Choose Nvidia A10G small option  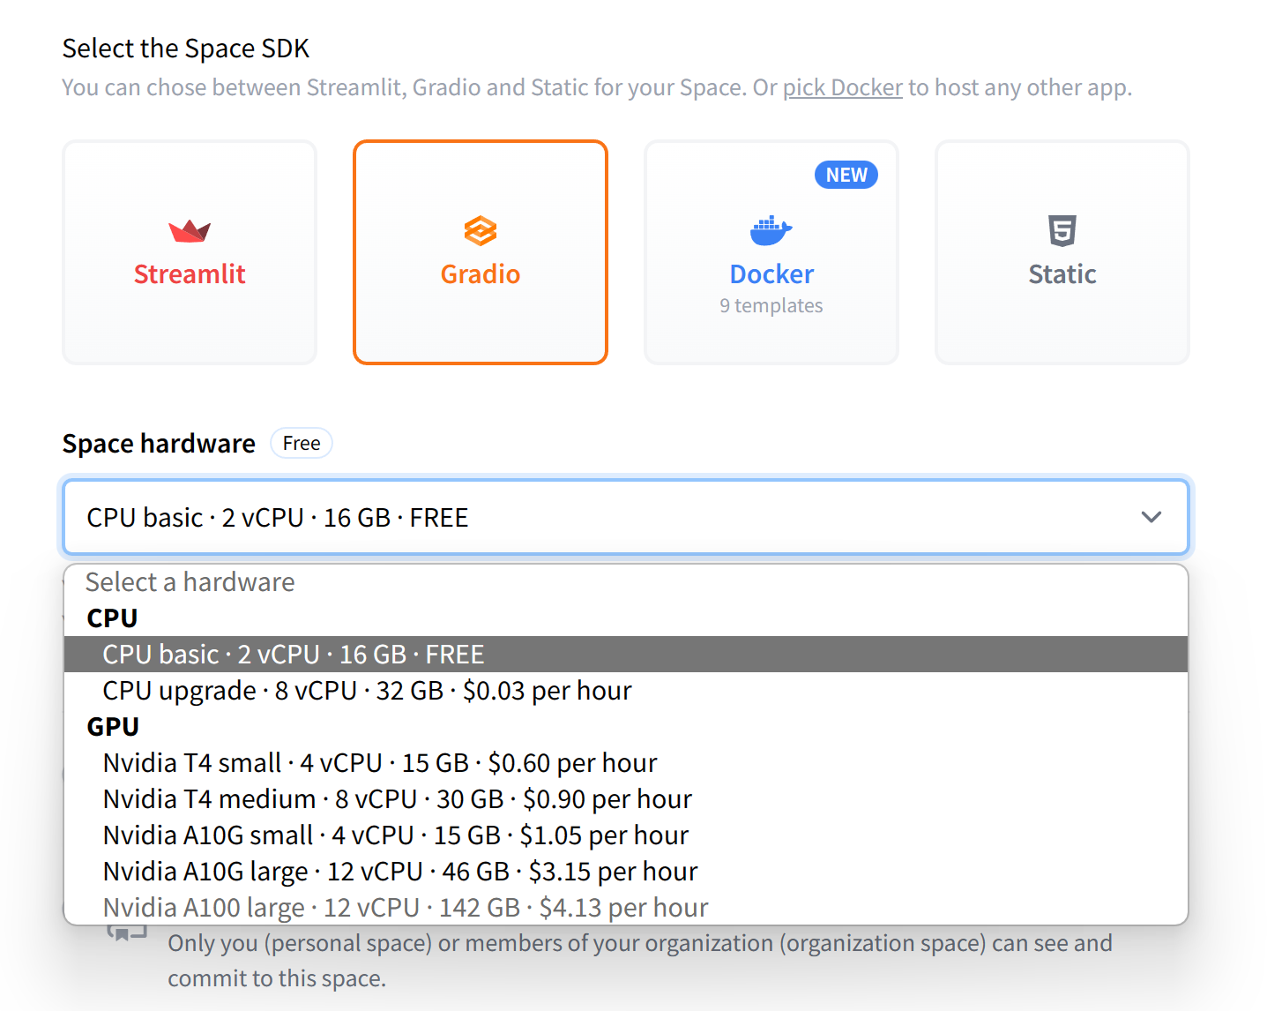pos(626,835)
